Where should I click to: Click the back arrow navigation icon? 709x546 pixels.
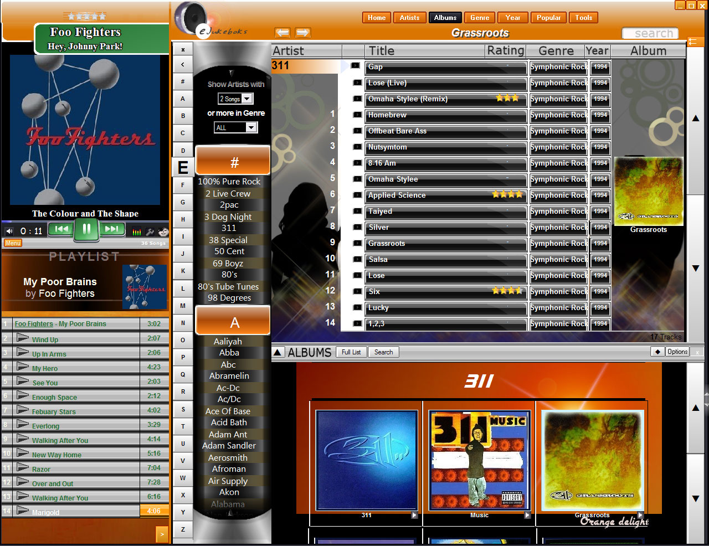coord(282,33)
